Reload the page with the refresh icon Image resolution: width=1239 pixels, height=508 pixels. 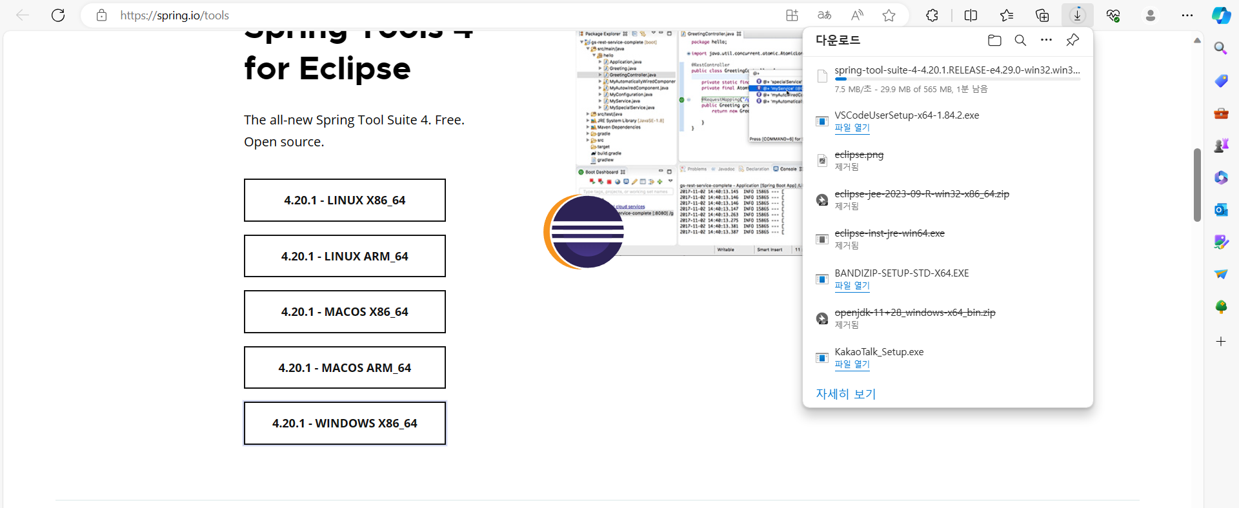[58, 15]
